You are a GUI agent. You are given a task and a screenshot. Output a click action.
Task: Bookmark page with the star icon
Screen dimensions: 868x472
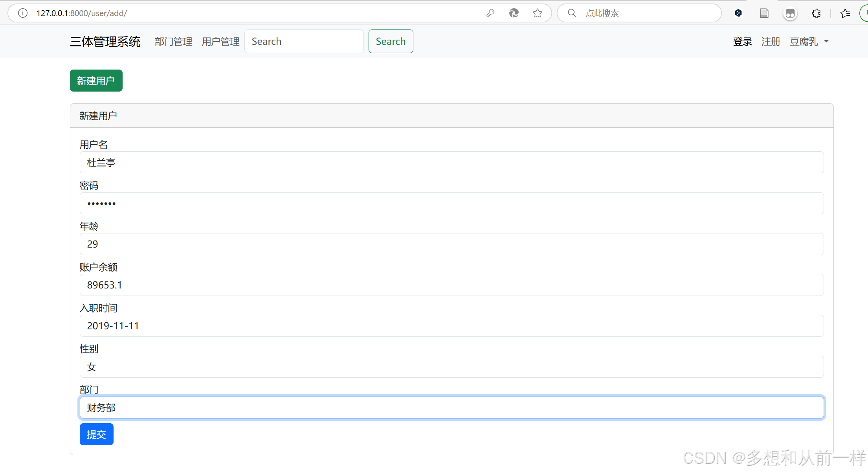point(538,13)
